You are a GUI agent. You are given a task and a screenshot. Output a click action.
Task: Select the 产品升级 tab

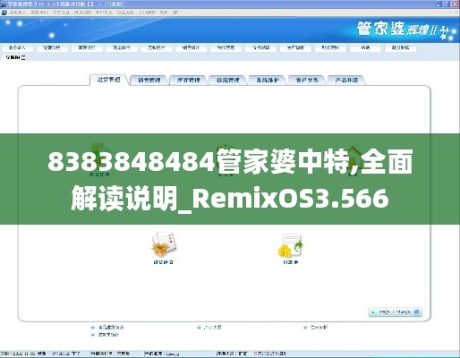tap(346, 80)
